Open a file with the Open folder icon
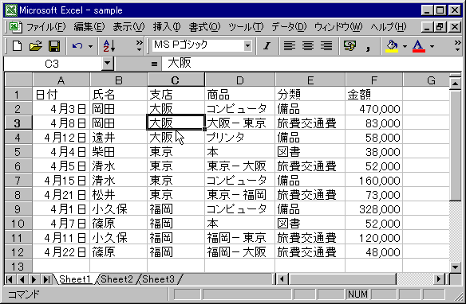 pyautogui.click(x=36, y=46)
